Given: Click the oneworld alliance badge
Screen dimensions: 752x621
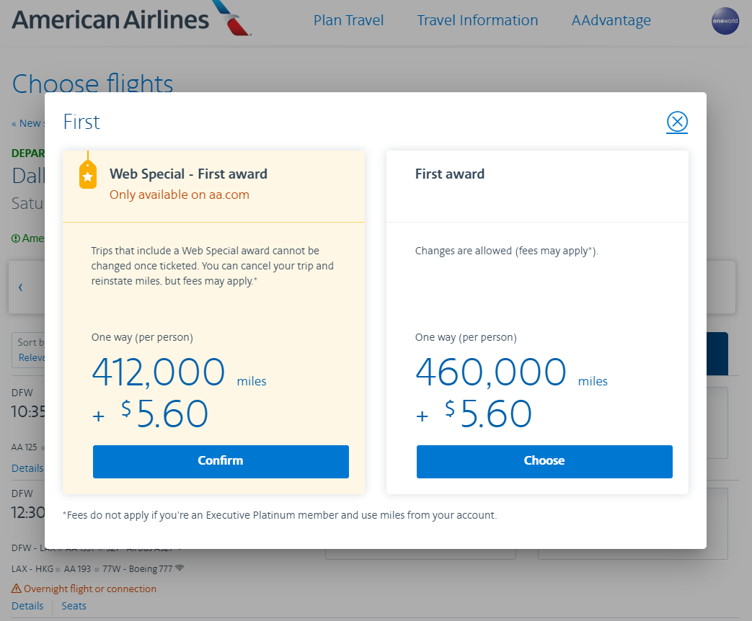Looking at the screenshot, I should click(725, 21).
